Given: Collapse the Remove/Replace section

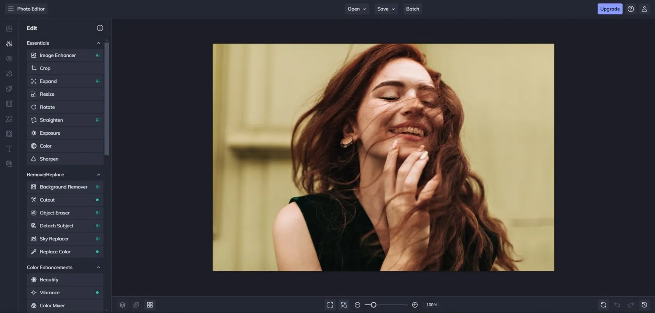Looking at the screenshot, I should pyautogui.click(x=98, y=175).
